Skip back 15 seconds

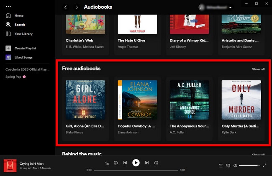(116, 163)
